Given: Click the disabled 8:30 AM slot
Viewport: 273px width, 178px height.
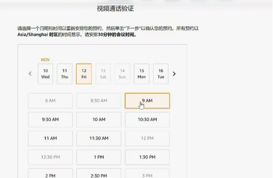Looking at the screenshot, I should (x=99, y=100).
